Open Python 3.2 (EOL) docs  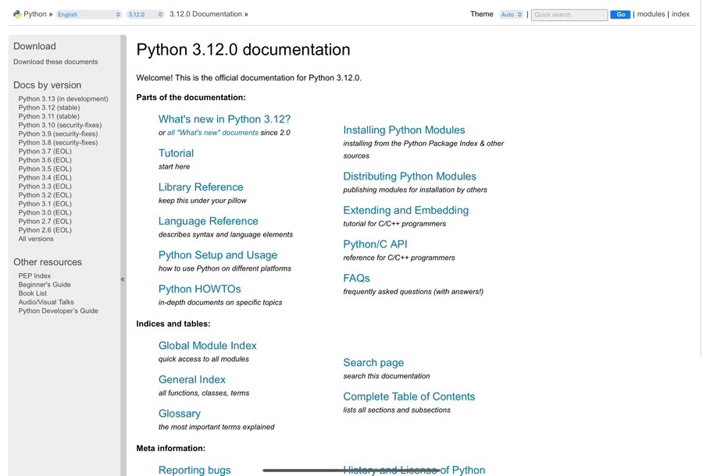45,195
